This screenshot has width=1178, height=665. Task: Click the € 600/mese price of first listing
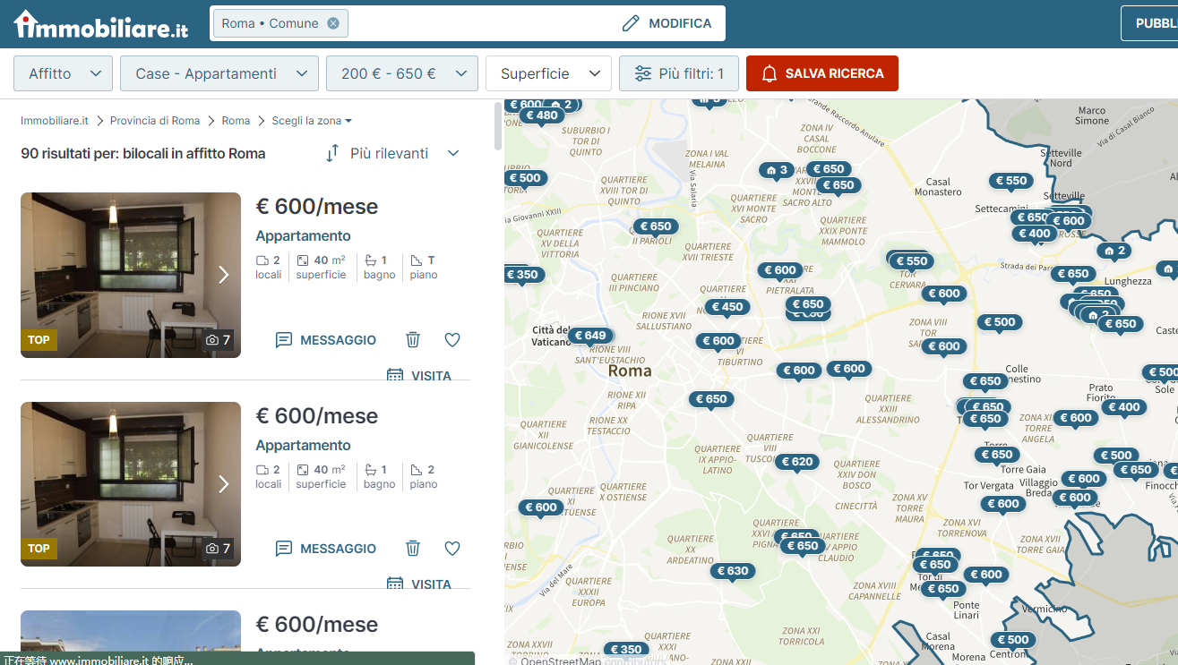[x=317, y=207]
